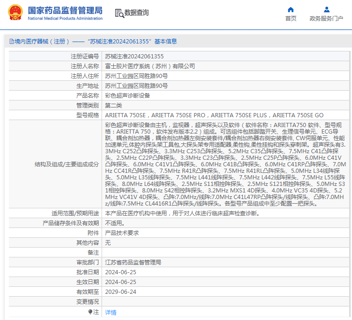Open the 数据查询 section label
Screen dimensions: 352x320
coord(137,13)
